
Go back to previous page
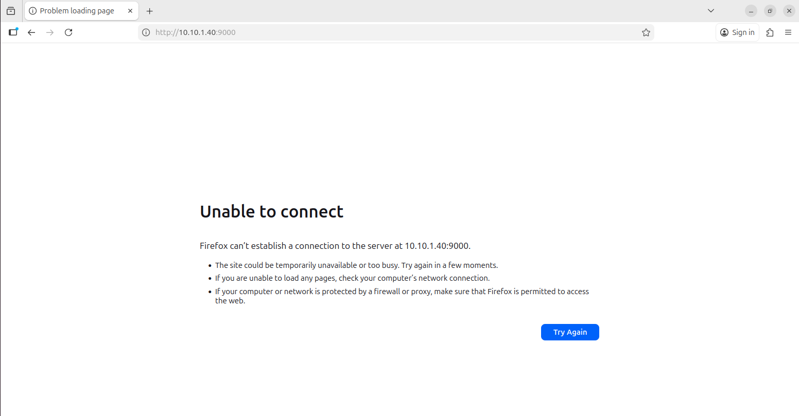pos(31,32)
